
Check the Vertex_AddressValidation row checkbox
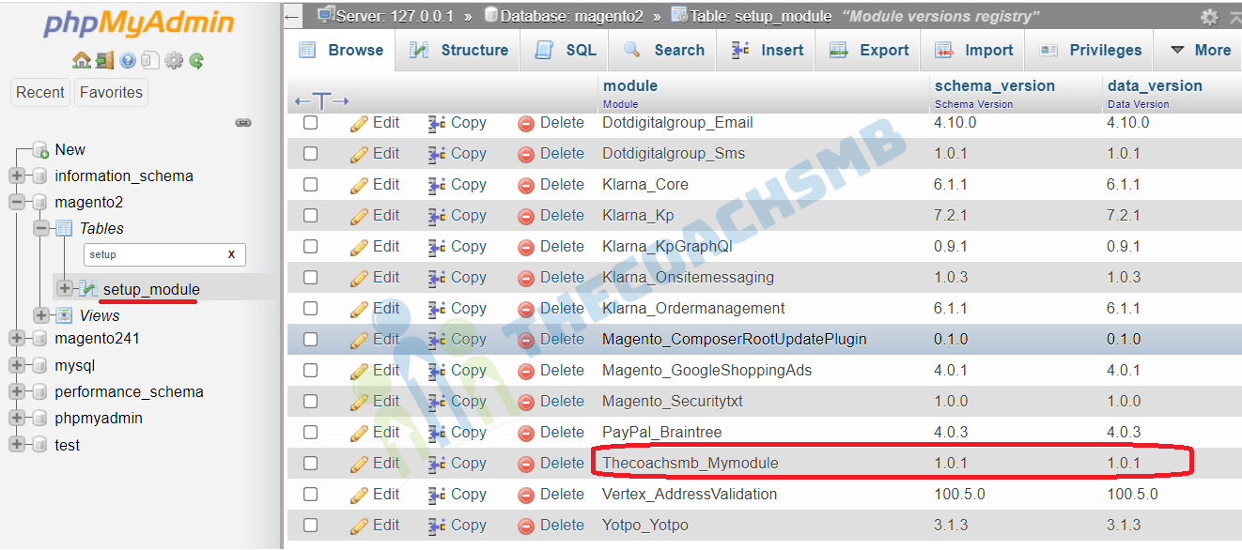[311, 495]
